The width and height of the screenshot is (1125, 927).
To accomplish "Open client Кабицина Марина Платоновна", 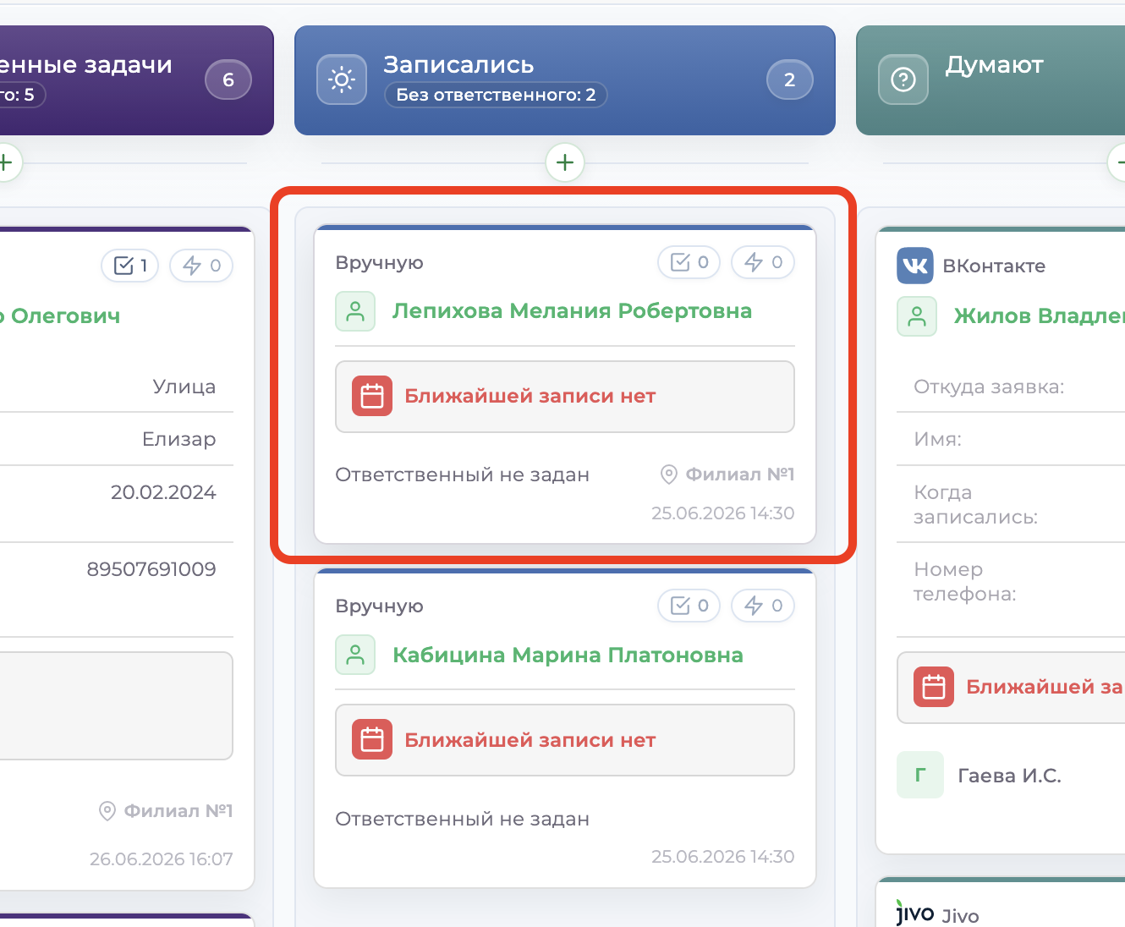I will pos(568,655).
